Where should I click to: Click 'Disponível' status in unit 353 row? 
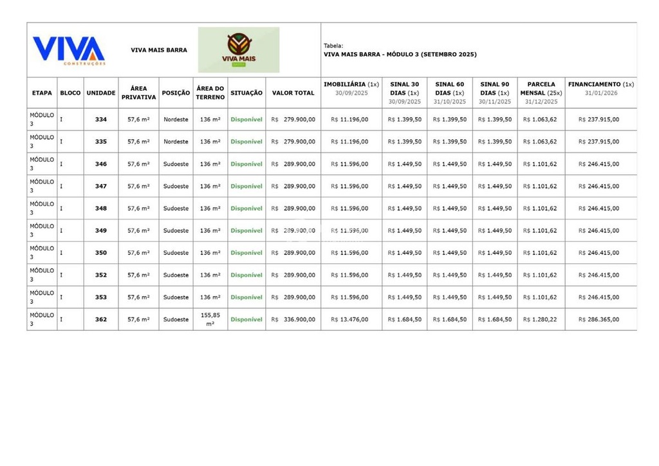click(x=246, y=297)
